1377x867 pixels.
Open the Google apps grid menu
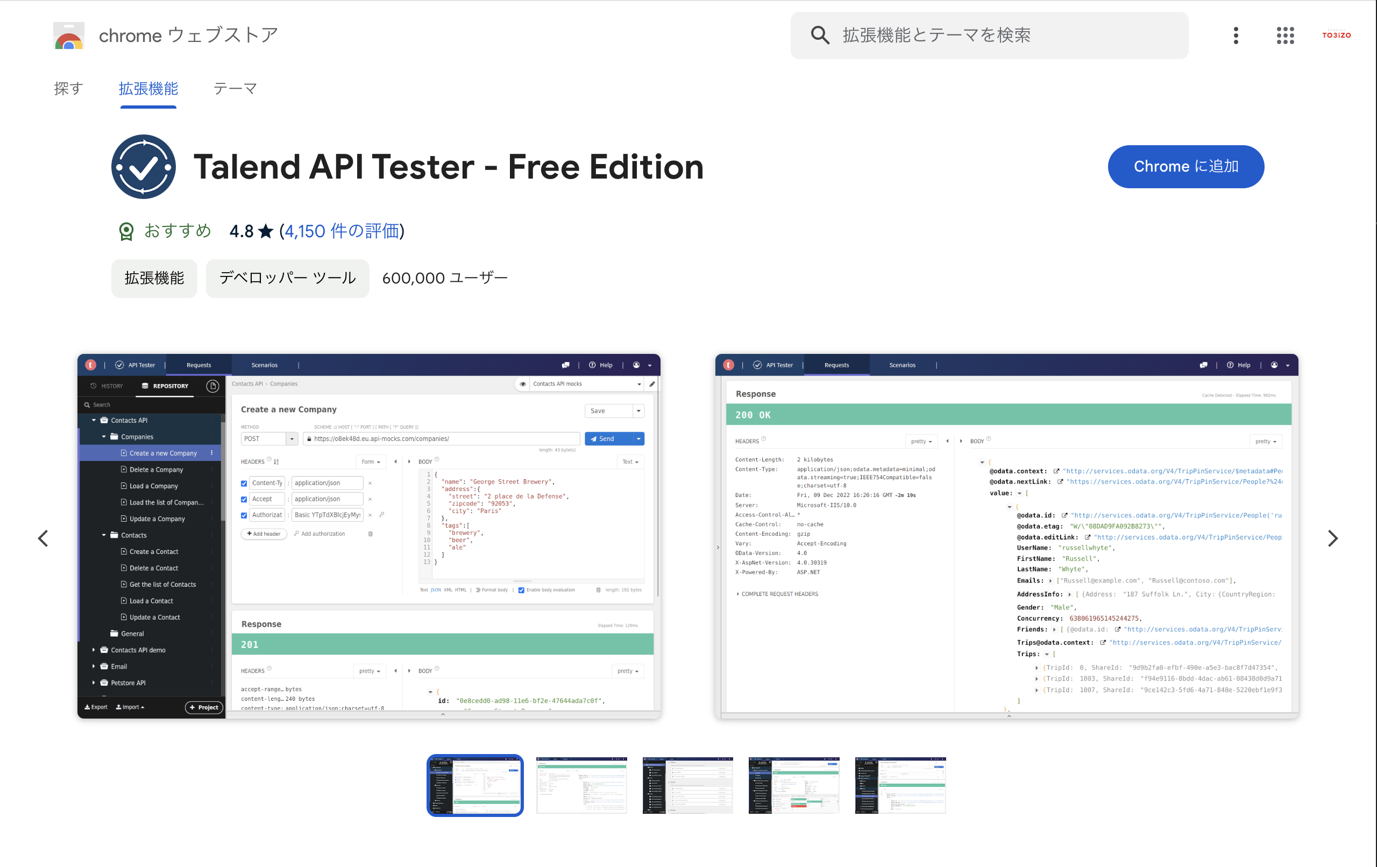click(1285, 35)
